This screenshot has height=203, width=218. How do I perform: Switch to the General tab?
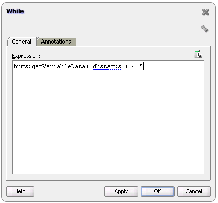coord(21,42)
